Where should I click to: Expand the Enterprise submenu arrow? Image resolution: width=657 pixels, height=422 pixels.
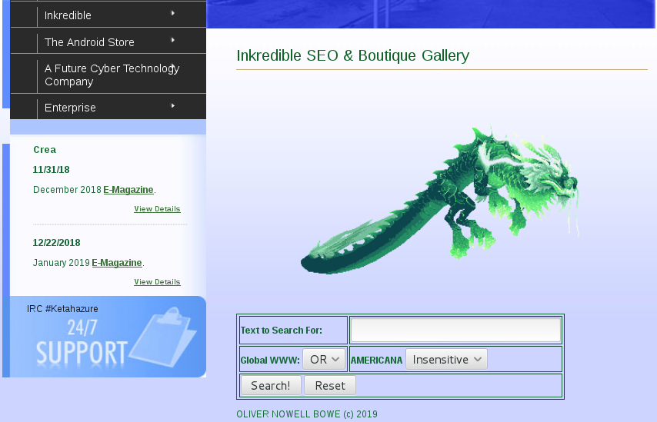click(x=173, y=105)
